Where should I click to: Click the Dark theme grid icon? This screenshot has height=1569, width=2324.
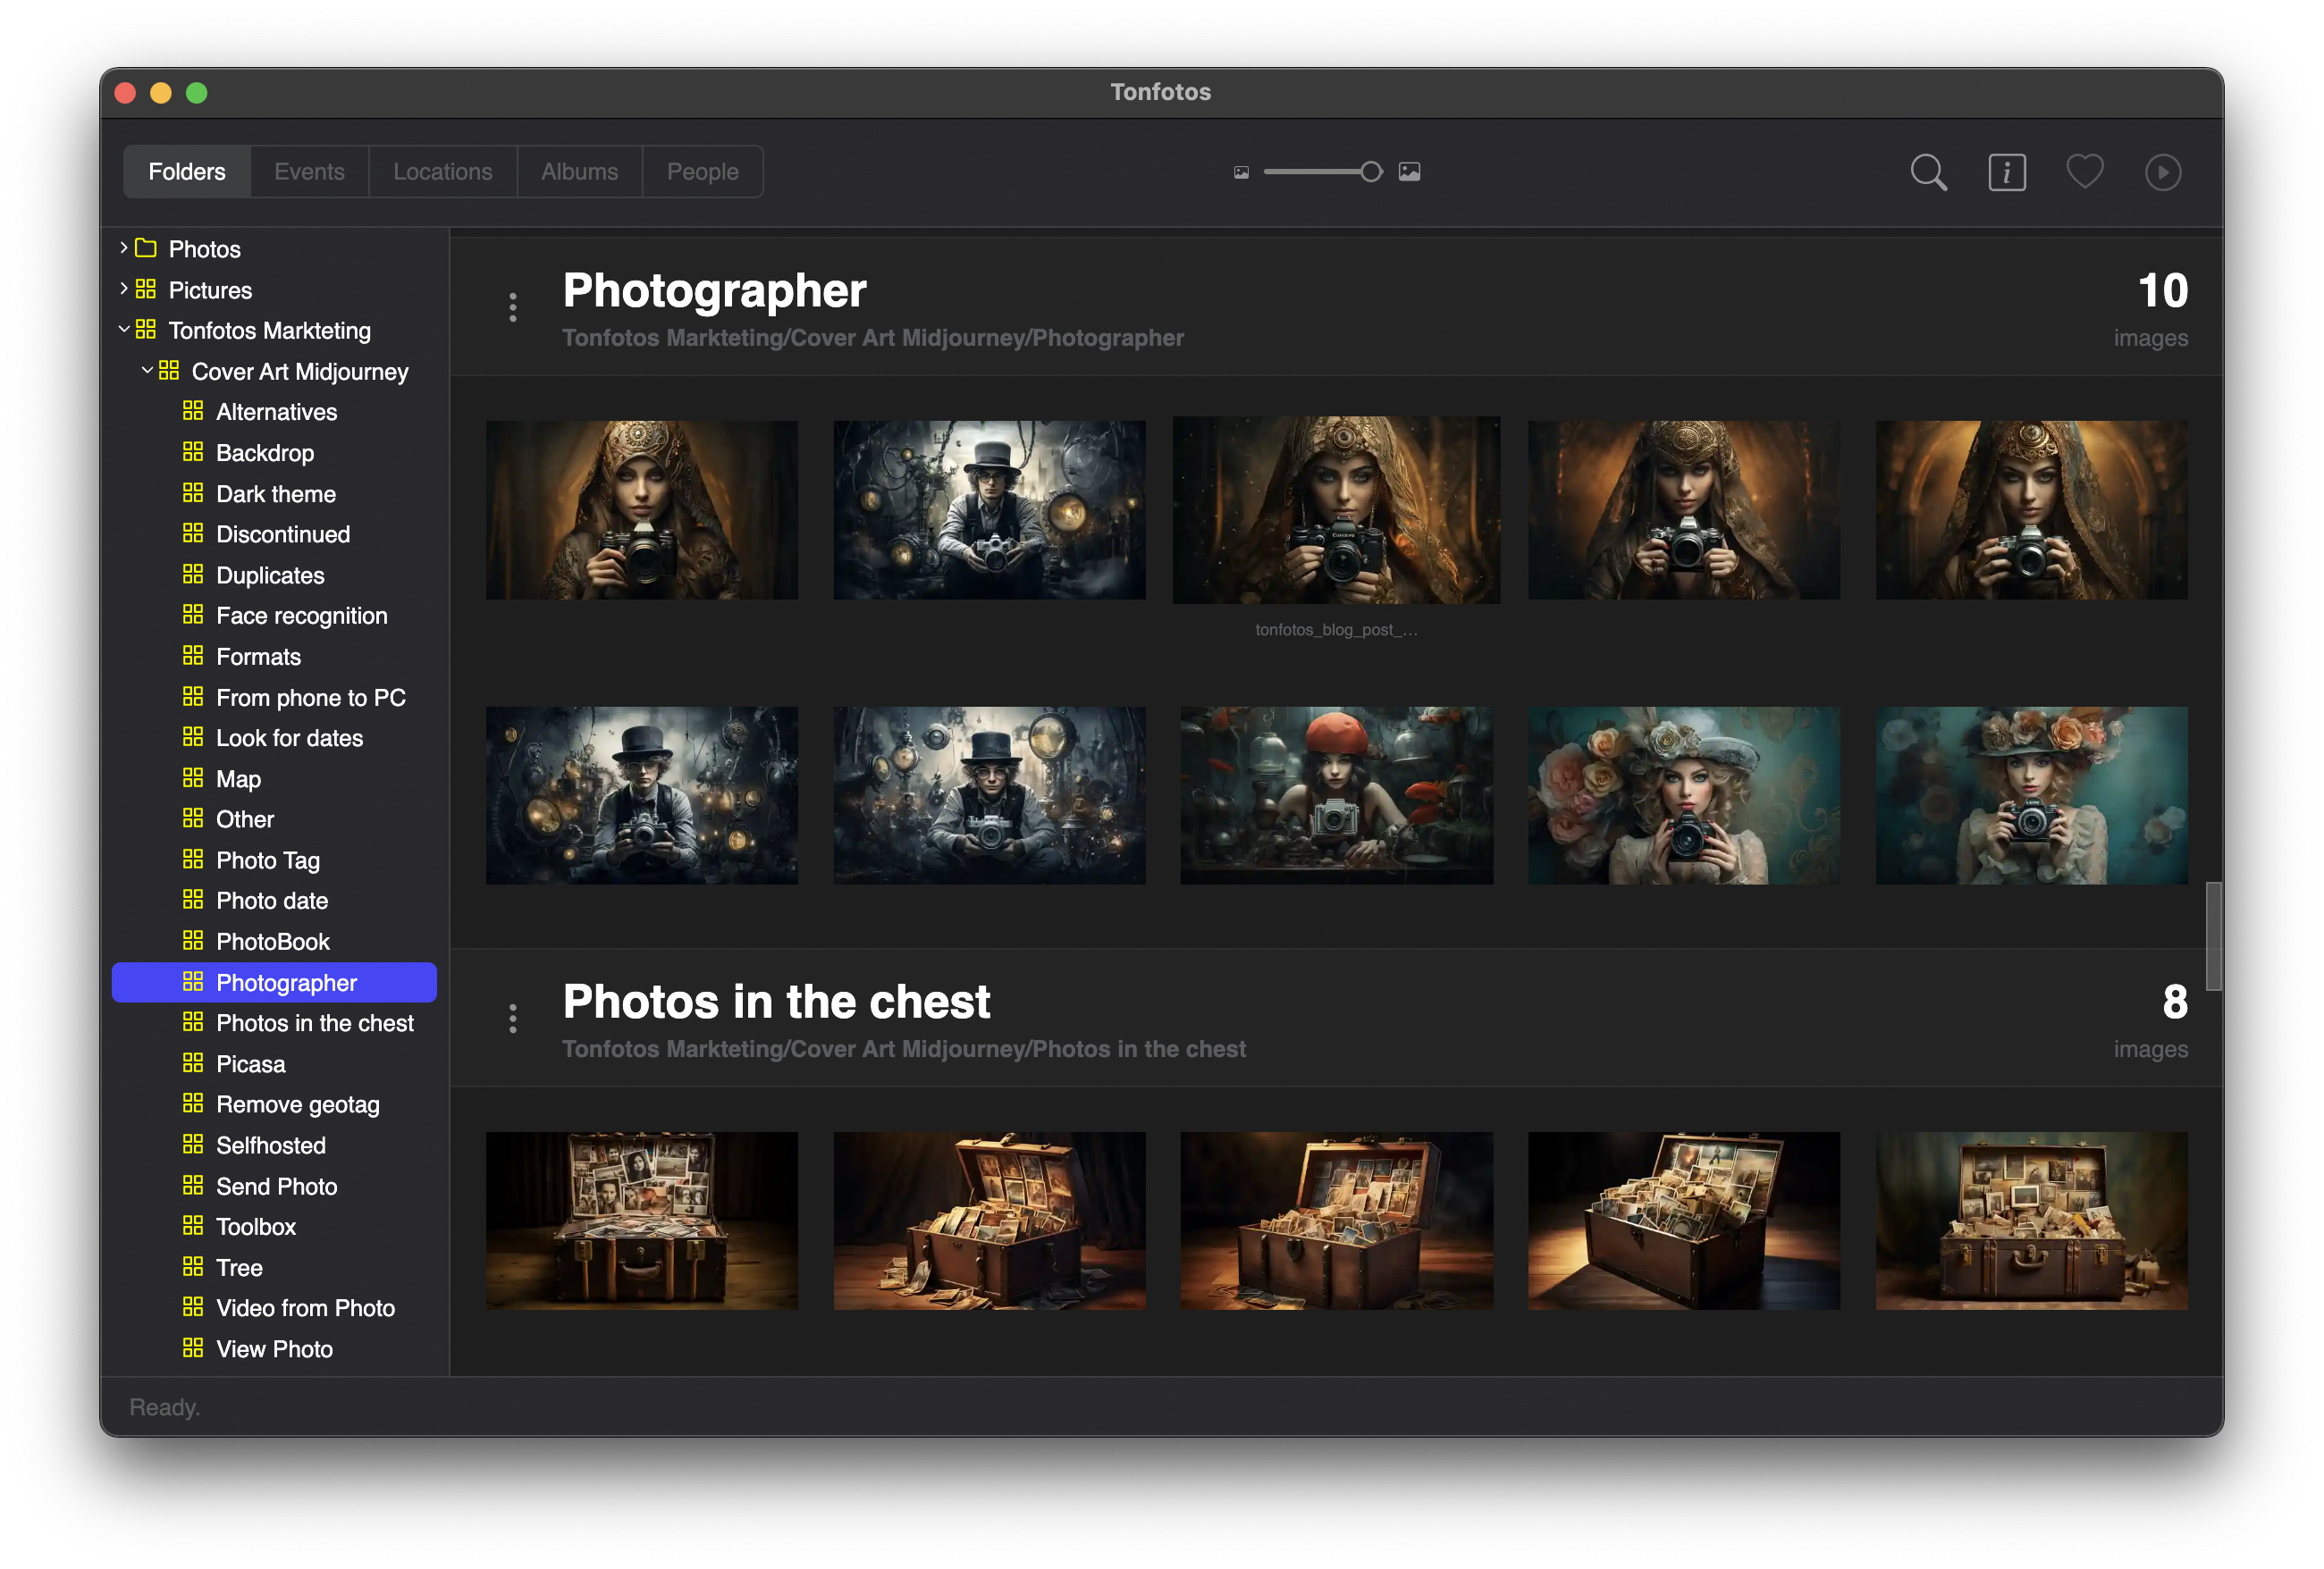(193, 492)
